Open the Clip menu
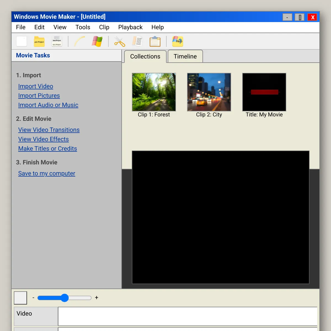 point(104,27)
